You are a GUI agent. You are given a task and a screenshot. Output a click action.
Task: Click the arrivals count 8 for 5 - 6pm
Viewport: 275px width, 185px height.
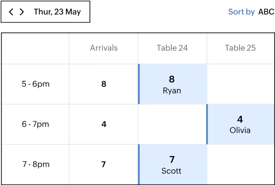coord(104,84)
